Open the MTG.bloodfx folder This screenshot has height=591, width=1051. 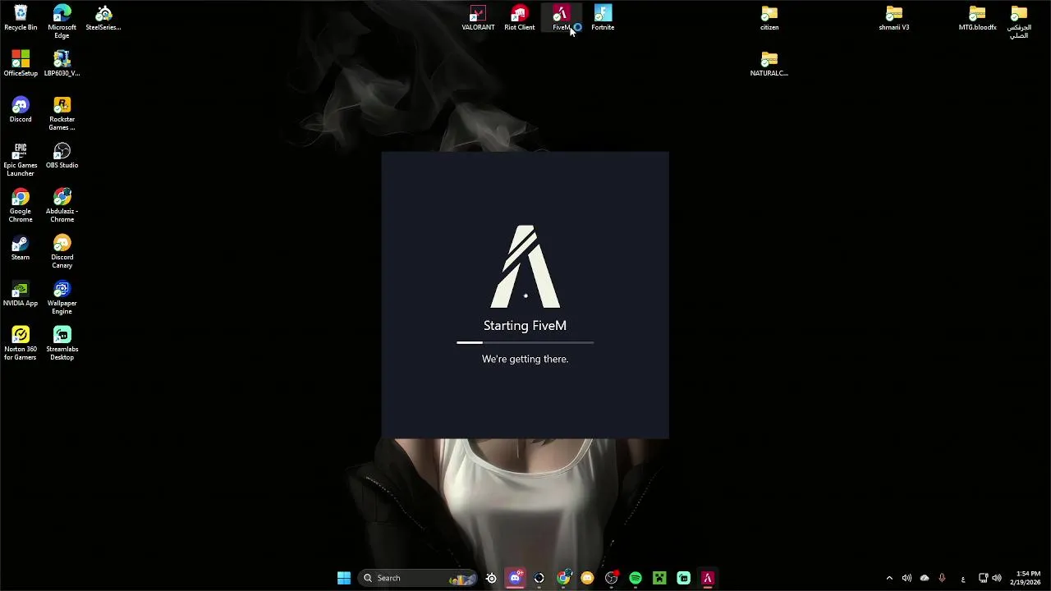[977, 18]
